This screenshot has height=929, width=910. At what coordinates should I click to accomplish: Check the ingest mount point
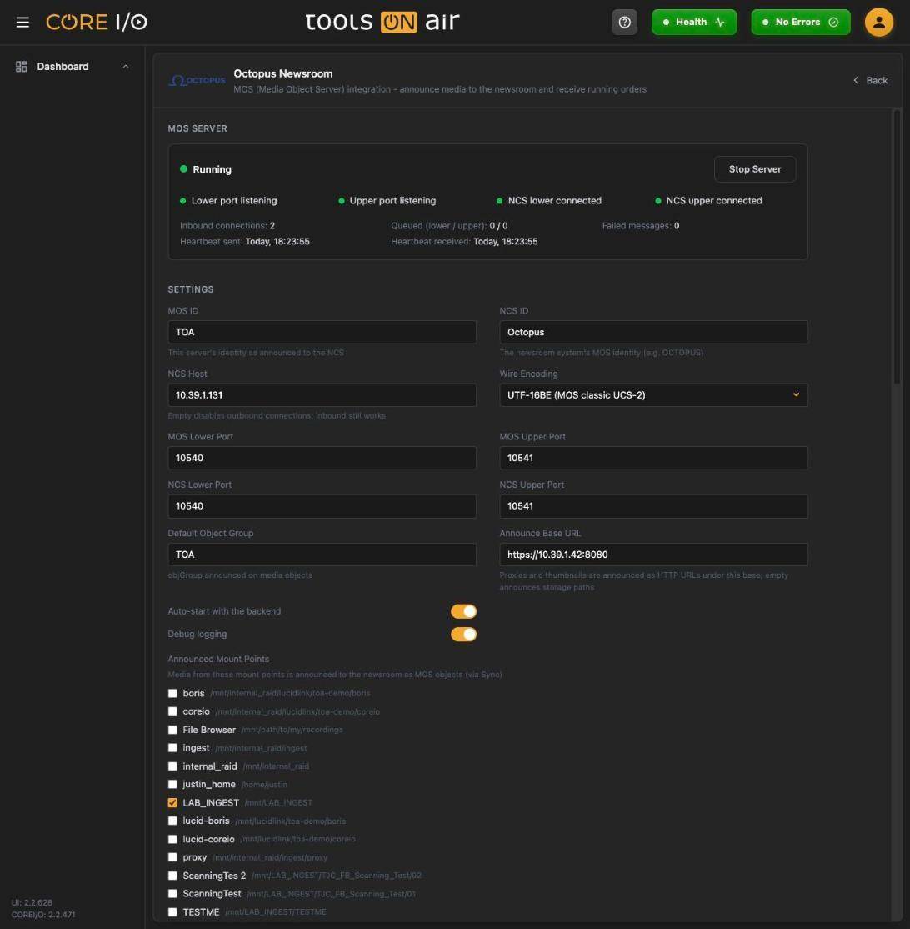pos(172,748)
